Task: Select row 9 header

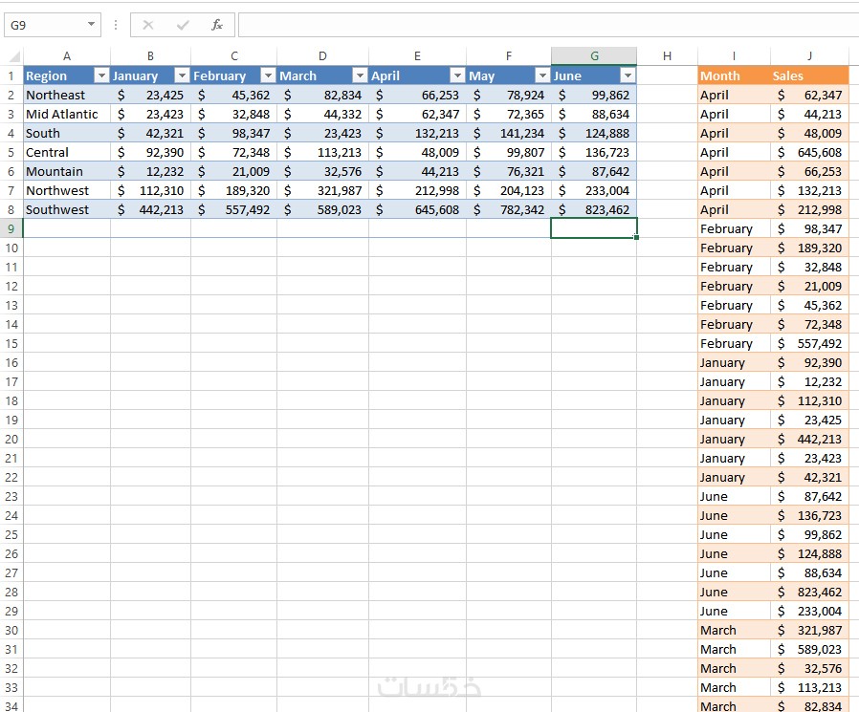Action: click(x=11, y=228)
